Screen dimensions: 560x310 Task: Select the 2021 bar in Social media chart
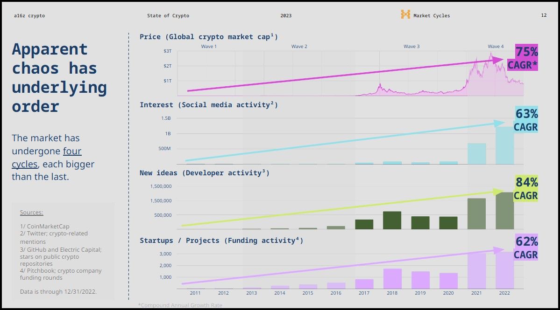pyautogui.click(x=476, y=153)
